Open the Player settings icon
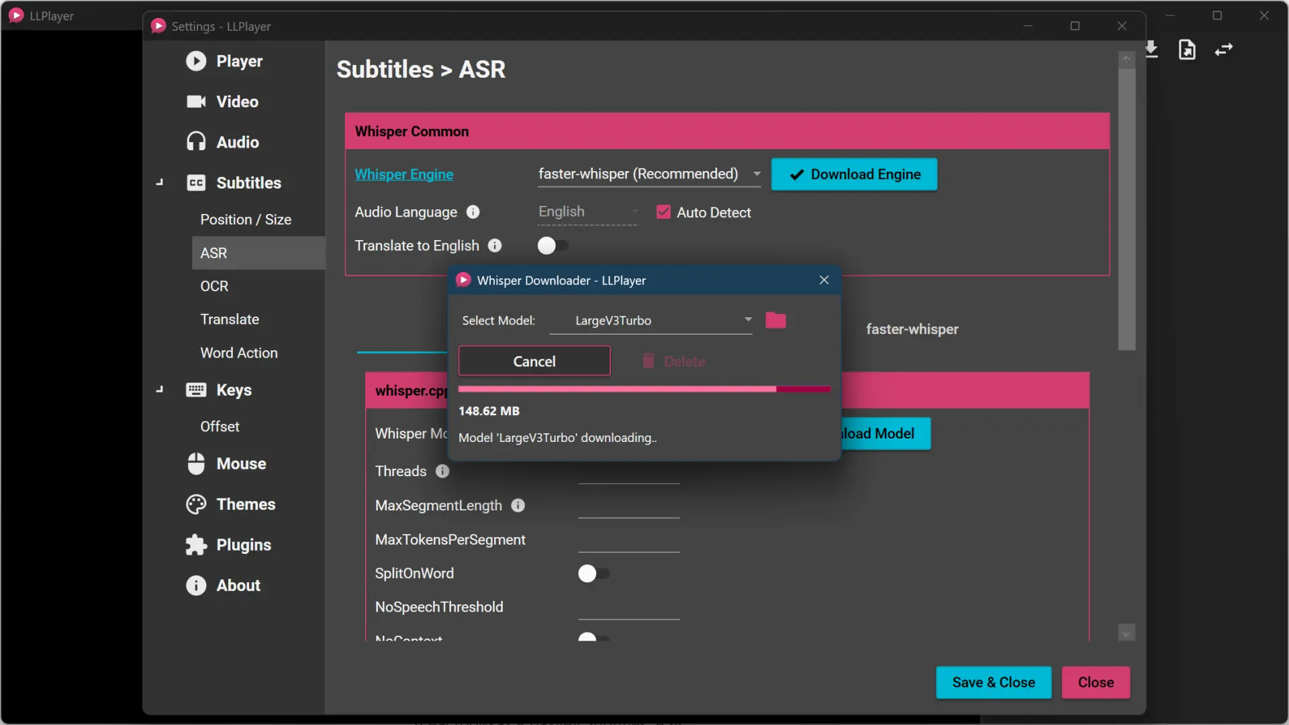The image size is (1289, 725). [x=196, y=61]
